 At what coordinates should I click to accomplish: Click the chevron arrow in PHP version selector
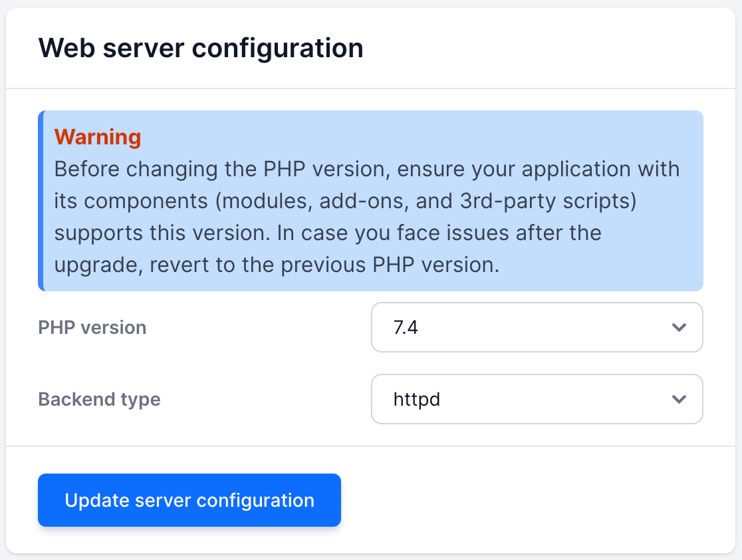[x=678, y=327]
